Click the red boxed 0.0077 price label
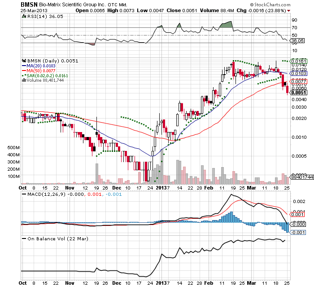The image size is (314, 287). tap(299, 81)
